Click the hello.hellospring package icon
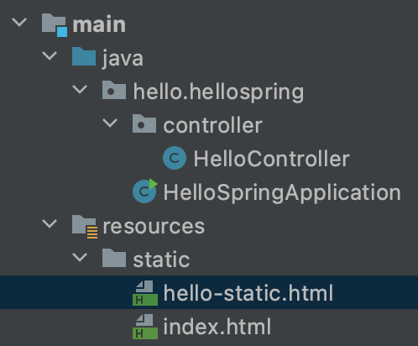The width and height of the screenshot is (418, 346). point(114,90)
